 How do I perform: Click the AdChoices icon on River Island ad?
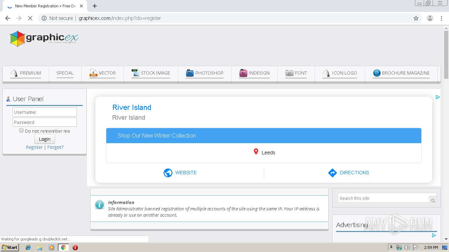438,97
